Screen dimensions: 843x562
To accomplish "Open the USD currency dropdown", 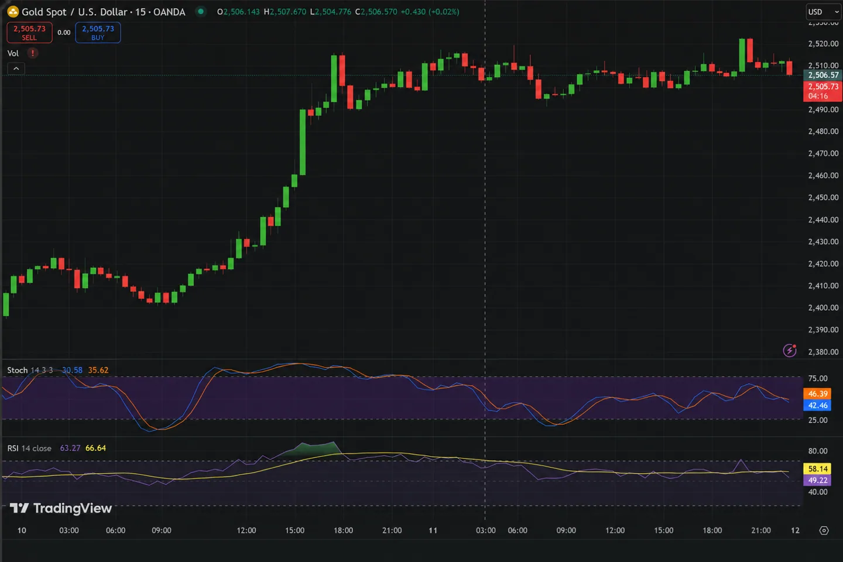I will pyautogui.click(x=823, y=12).
